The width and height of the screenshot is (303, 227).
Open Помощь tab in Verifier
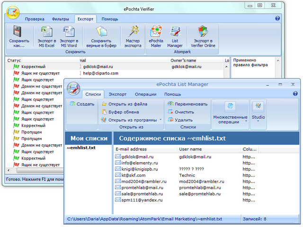pos(110,19)
